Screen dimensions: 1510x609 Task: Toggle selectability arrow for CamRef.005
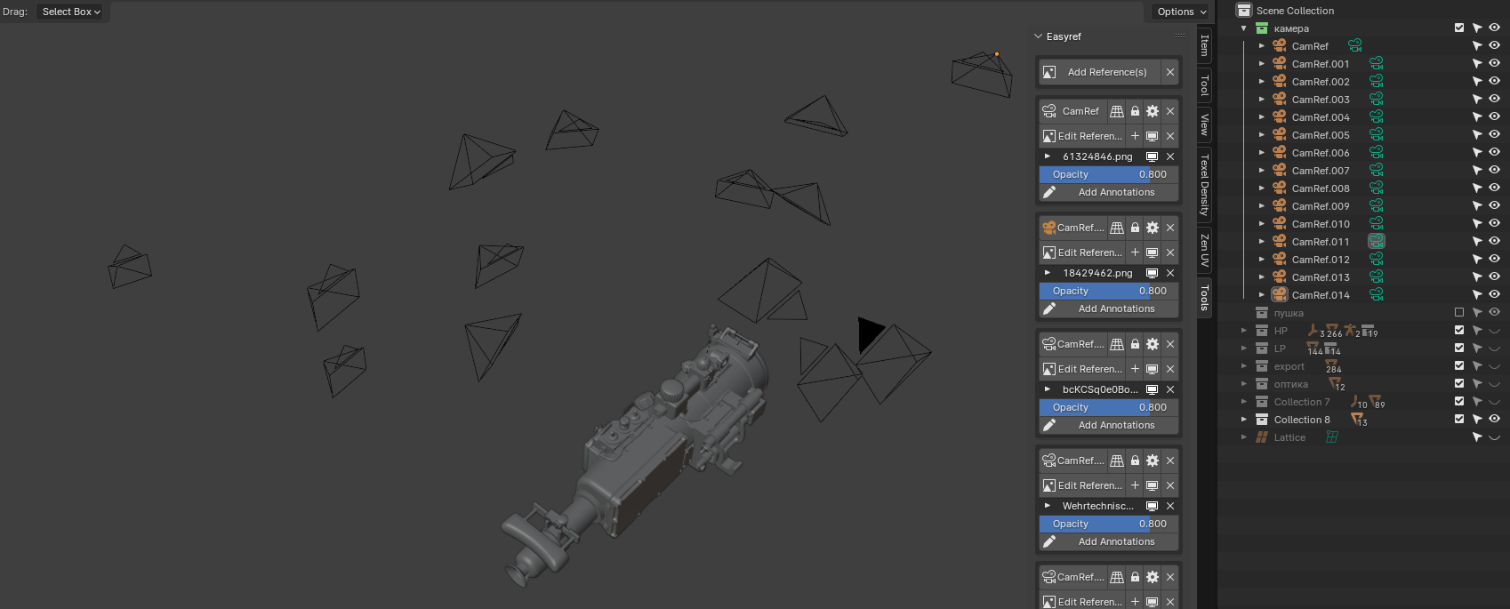click(1477, 135)
